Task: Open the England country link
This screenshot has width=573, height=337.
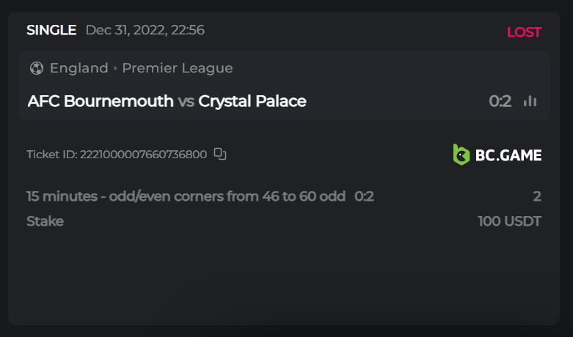Action: (x=79, y=68)
